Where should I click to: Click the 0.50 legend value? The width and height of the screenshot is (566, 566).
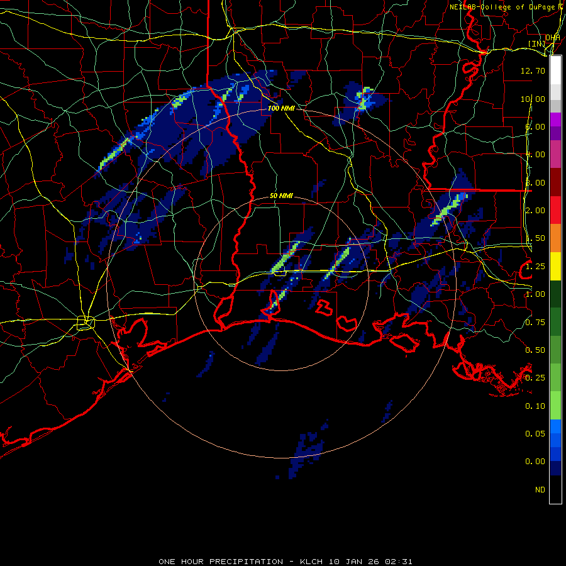tap(535, 350)
